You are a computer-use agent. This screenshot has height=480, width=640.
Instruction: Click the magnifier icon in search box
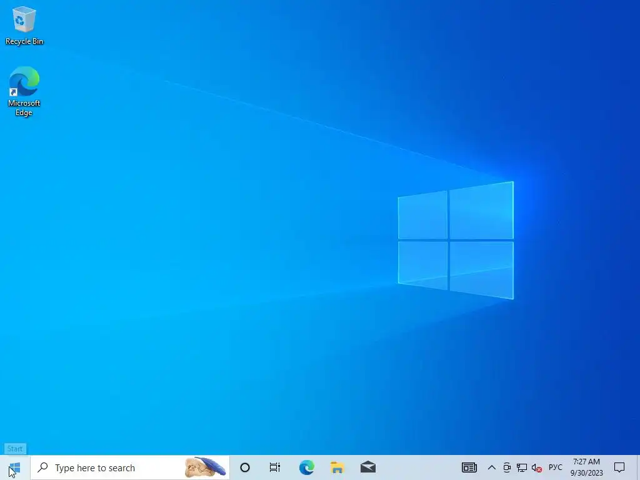[x=42, y=467]
